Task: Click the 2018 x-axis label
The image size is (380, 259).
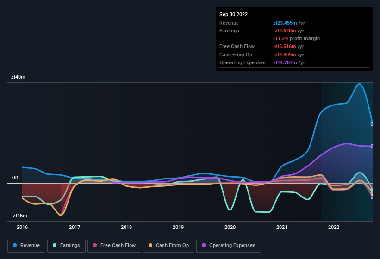Action: coord(126,227)
